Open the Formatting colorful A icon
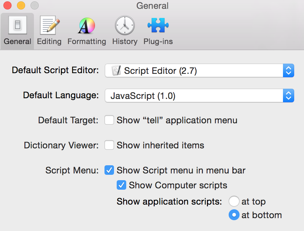 [x=87, y=25]
